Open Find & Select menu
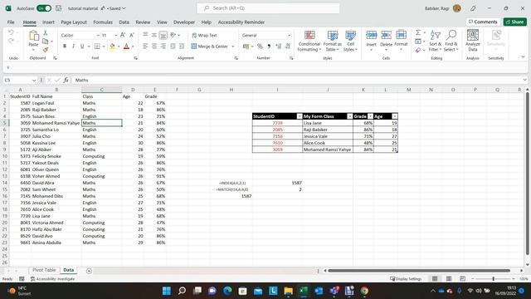Image resolution: width=531 pixels, height=299 pixels. point(451,41)
